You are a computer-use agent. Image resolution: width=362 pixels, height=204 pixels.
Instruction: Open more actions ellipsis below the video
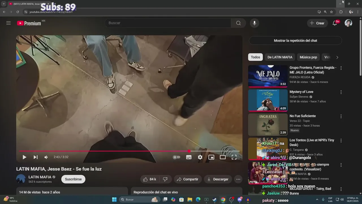coord(238,179)
